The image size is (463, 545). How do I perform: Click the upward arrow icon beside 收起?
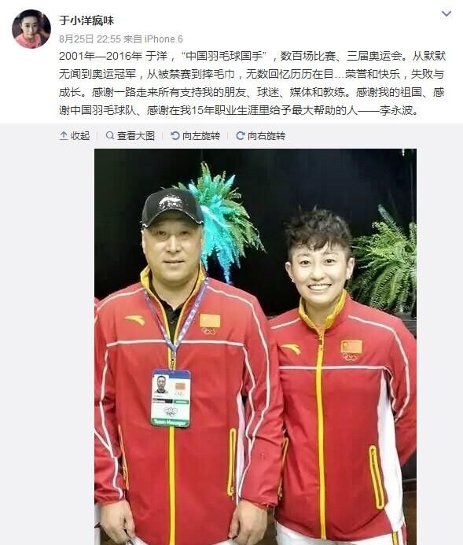tap(64, 136)
